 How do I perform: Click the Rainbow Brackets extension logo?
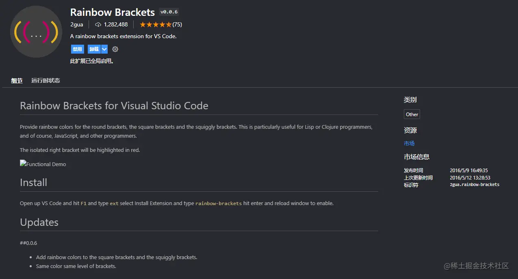click(x=36, y=32)
